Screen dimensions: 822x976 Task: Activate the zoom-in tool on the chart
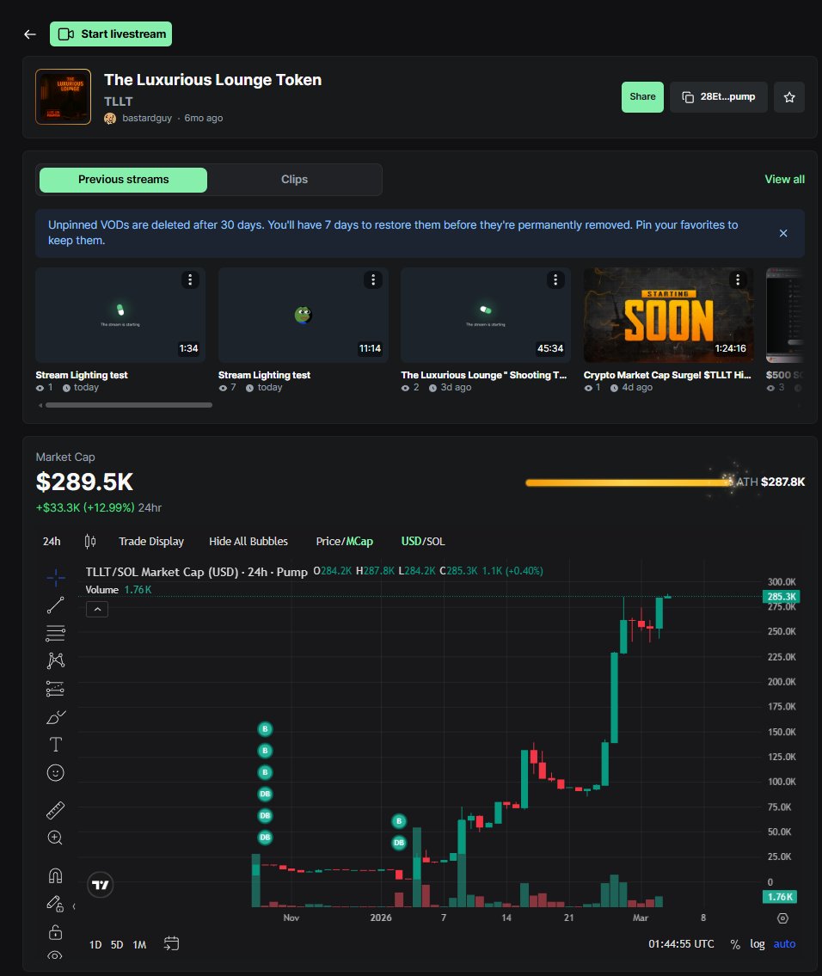click(55, 837)
